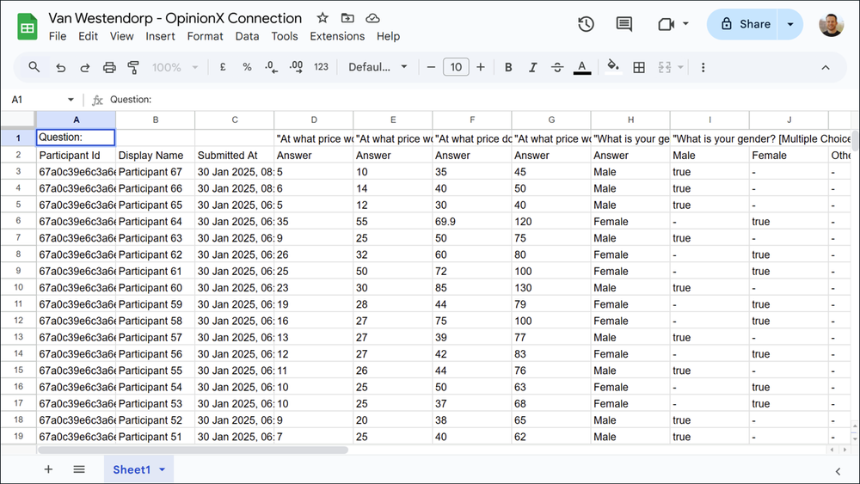The image size is (860, 484).
Task: Check cloud save status icon
Action: [x=372, y=18]
